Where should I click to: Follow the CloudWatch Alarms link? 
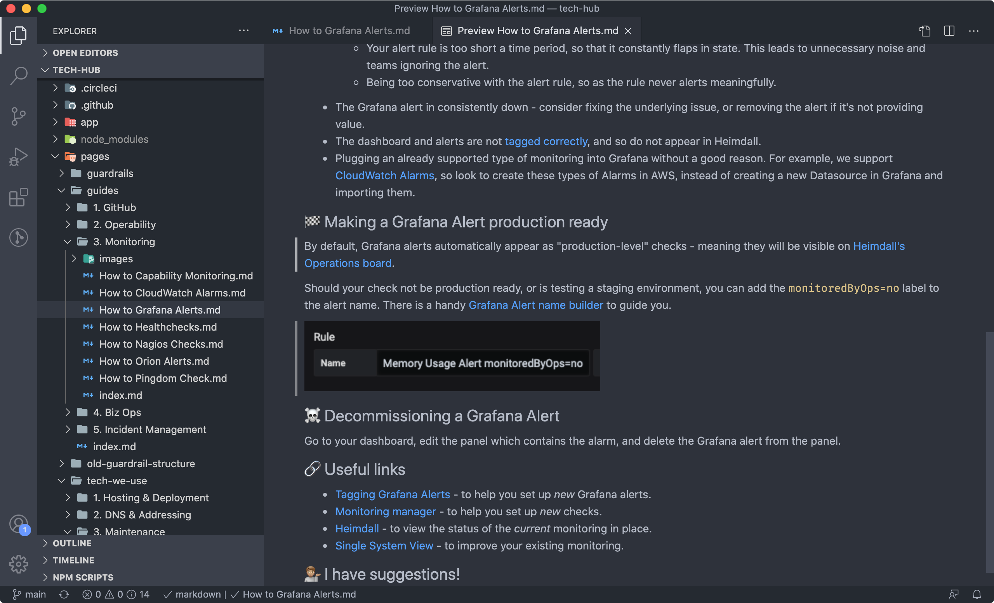coord(384,175)
